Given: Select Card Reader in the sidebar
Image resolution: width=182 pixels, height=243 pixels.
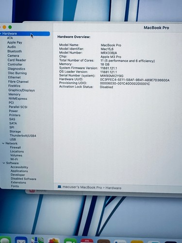Looking at the screenshot, I should tap(17, 60).
